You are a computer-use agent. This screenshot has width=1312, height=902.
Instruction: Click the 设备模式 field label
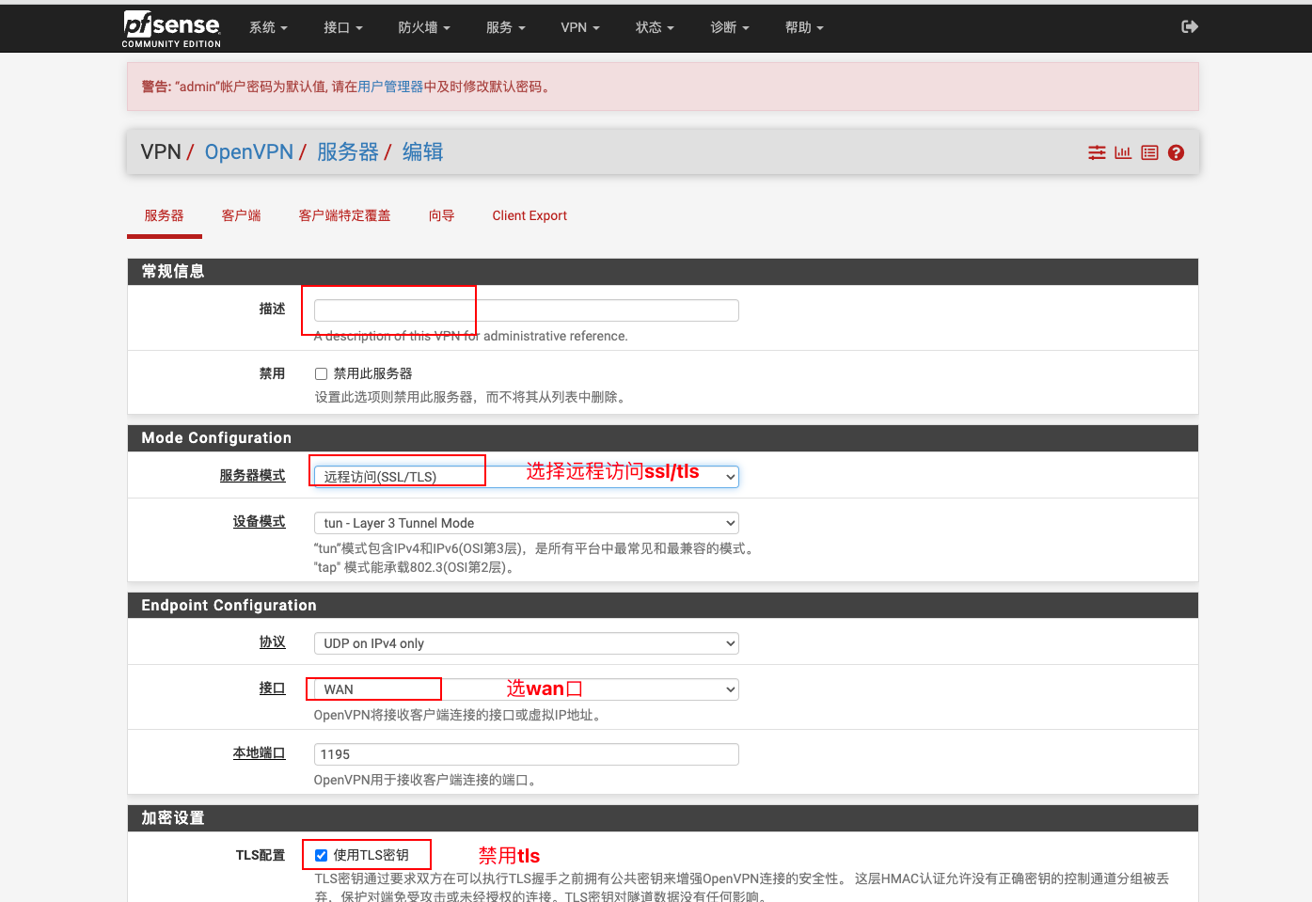(260, 521)
